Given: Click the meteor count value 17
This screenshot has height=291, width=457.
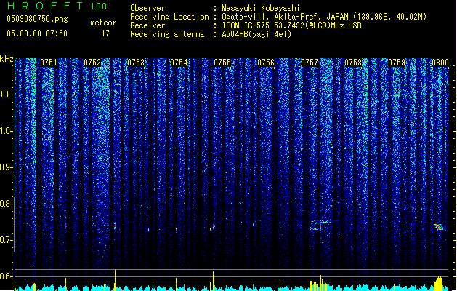Looking at the screenshot, I should (x=105, y=33).
